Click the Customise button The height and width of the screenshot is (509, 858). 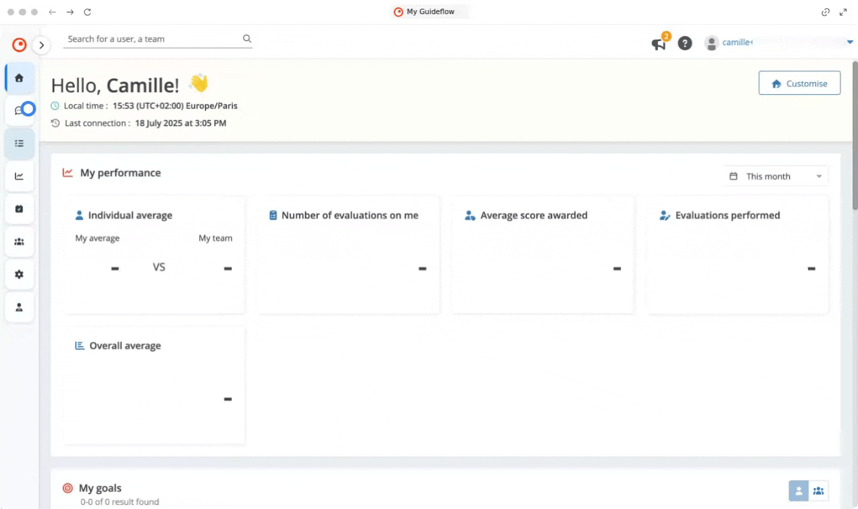click(x=799, y=83)
